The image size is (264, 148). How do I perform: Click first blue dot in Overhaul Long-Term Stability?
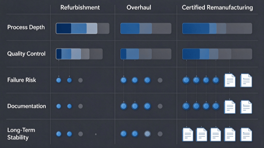pyautogui.click(x=124, y=134)
